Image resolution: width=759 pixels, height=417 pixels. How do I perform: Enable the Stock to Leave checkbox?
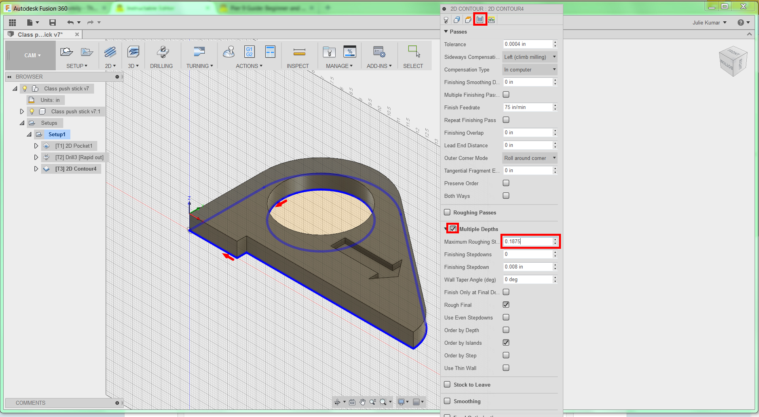click(447, 385)
